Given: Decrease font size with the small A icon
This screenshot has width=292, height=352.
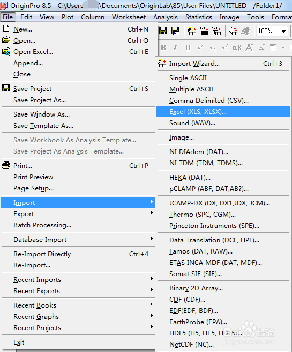Looking at the screenshot, I should 261,48.
